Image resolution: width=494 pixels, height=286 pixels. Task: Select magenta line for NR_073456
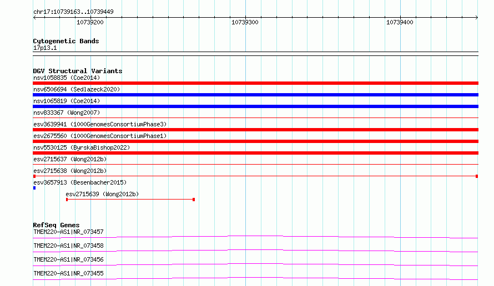255,264
